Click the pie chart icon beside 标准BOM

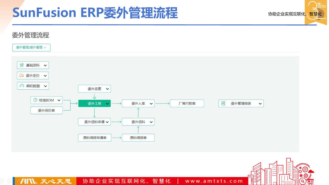[x=35, y=100]
